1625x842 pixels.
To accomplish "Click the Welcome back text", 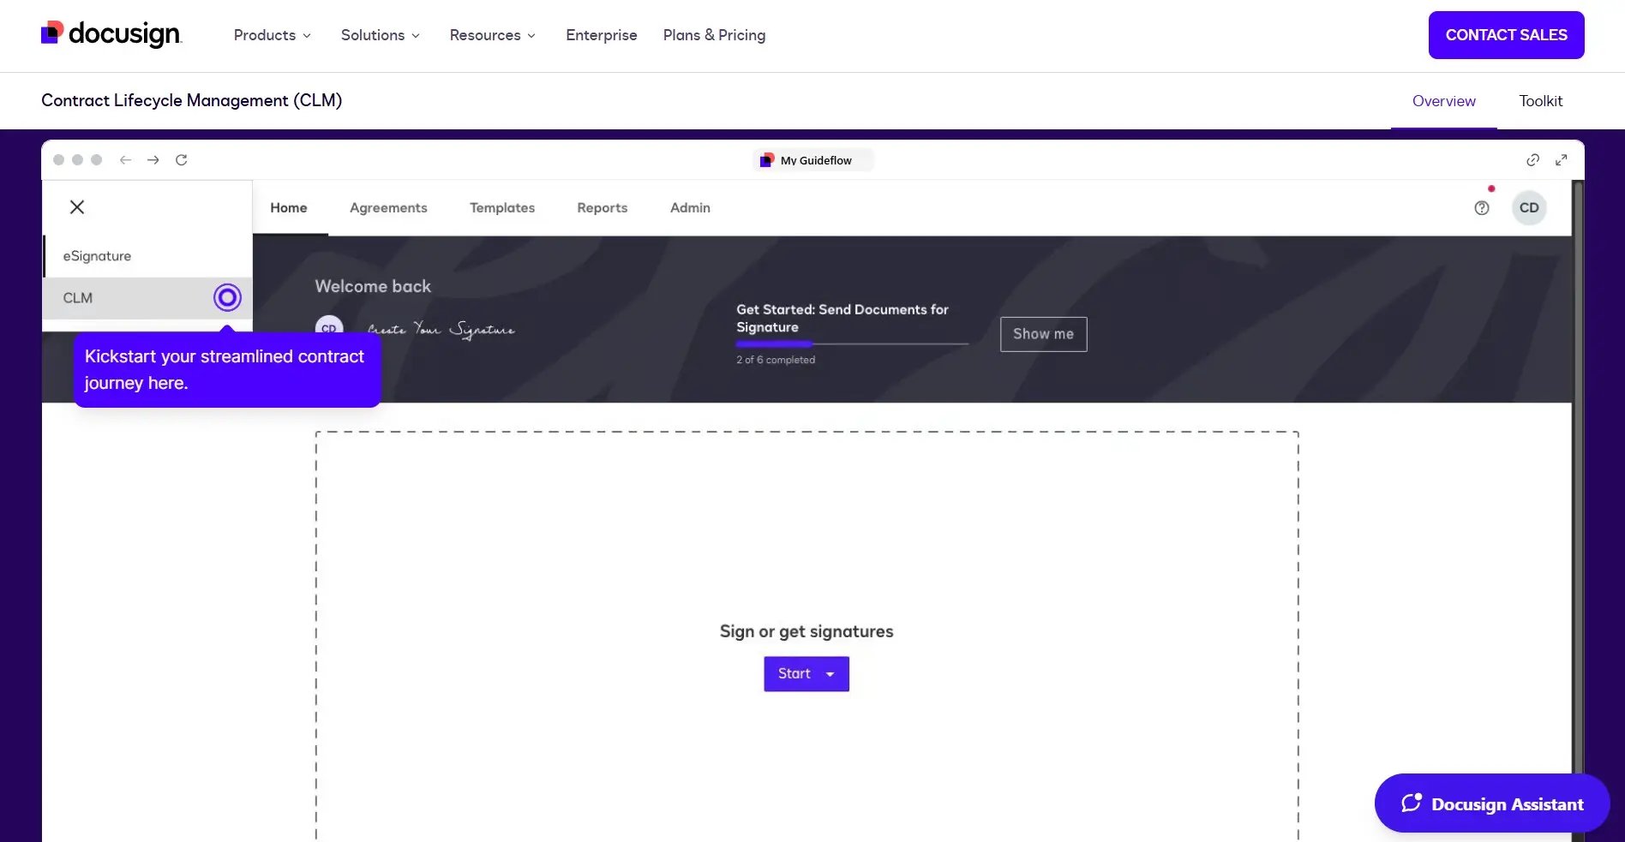I will [x=373, y=286].
